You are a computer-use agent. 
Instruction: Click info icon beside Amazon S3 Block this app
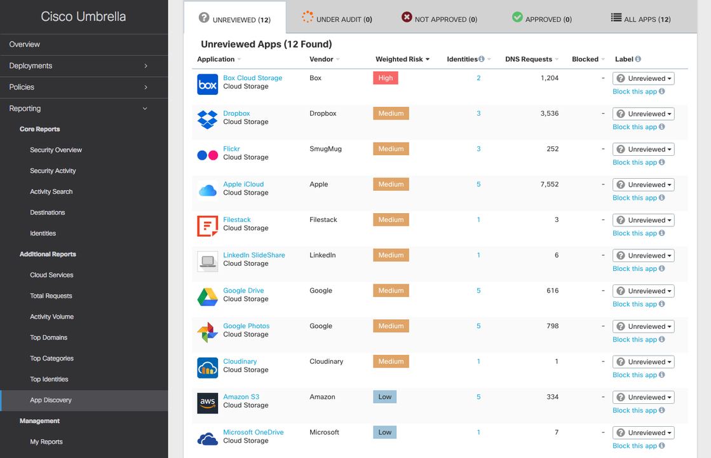pos(662,410)
